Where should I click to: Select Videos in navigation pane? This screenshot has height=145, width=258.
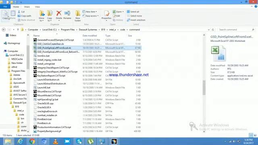(x=11, y=35)
